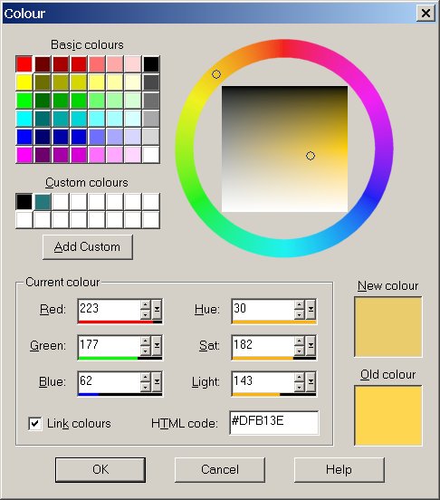
Task: Click the HTML code input field
Action: [274, 423]
